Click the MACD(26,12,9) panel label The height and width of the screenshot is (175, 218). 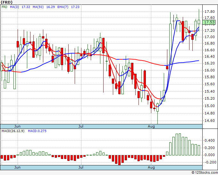click(13, 131)
